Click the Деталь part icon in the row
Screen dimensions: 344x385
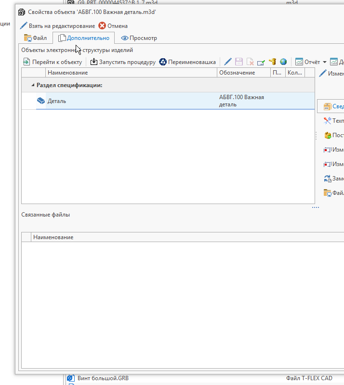tap(41, 101)
